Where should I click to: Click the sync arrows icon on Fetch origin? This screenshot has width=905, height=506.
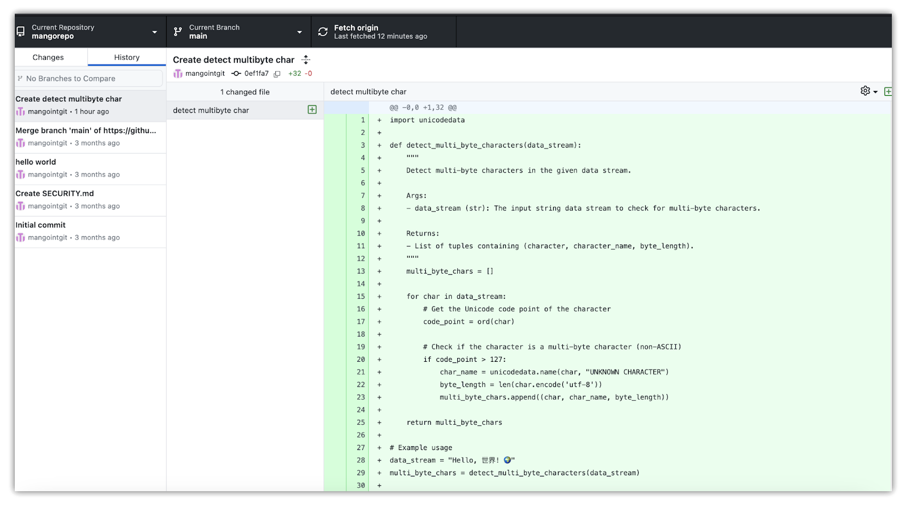(323, 32)
